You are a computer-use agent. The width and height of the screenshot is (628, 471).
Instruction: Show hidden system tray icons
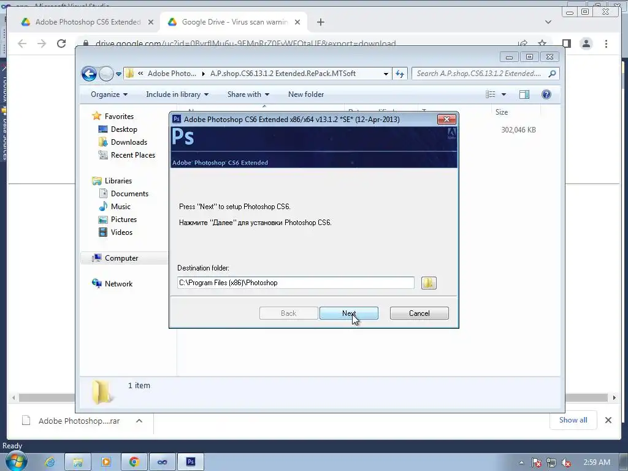click(521, 462)
